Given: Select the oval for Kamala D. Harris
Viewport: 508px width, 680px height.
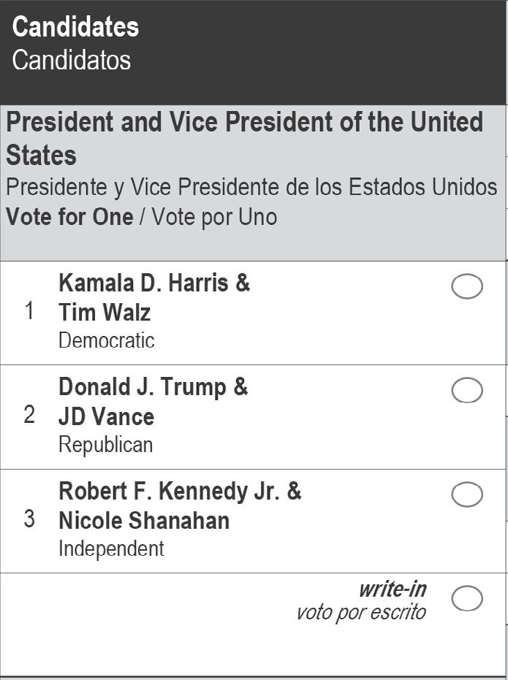Looking at the screenshot, I should (x=467, y=287).
